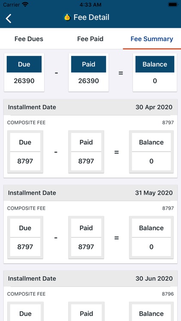Tap the Balance 0 box for May installment

[x=151, y=237]
